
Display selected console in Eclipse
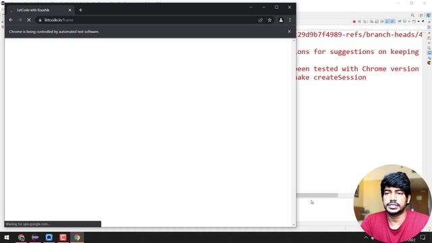[404, 21]
